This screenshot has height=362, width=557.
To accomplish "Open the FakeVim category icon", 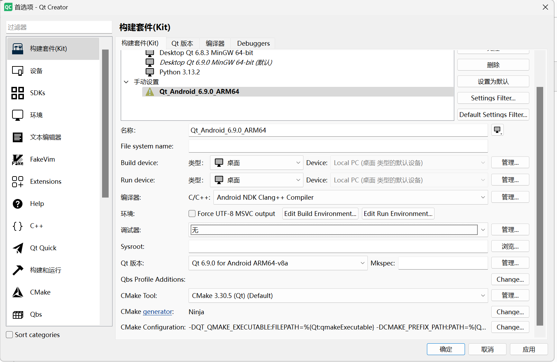I will (18, 160).
